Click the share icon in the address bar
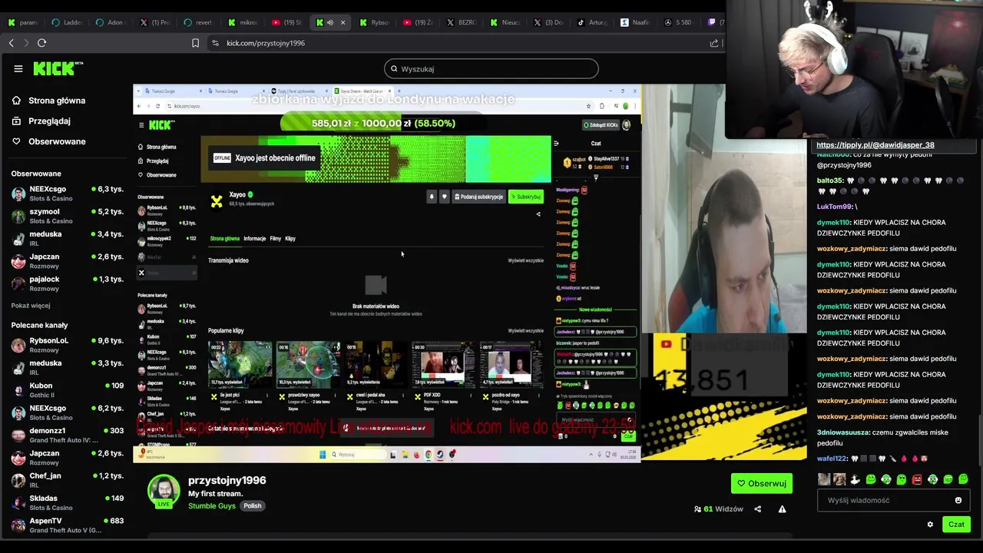The height and width of the screenshot is (553, 983). [714, 43]
